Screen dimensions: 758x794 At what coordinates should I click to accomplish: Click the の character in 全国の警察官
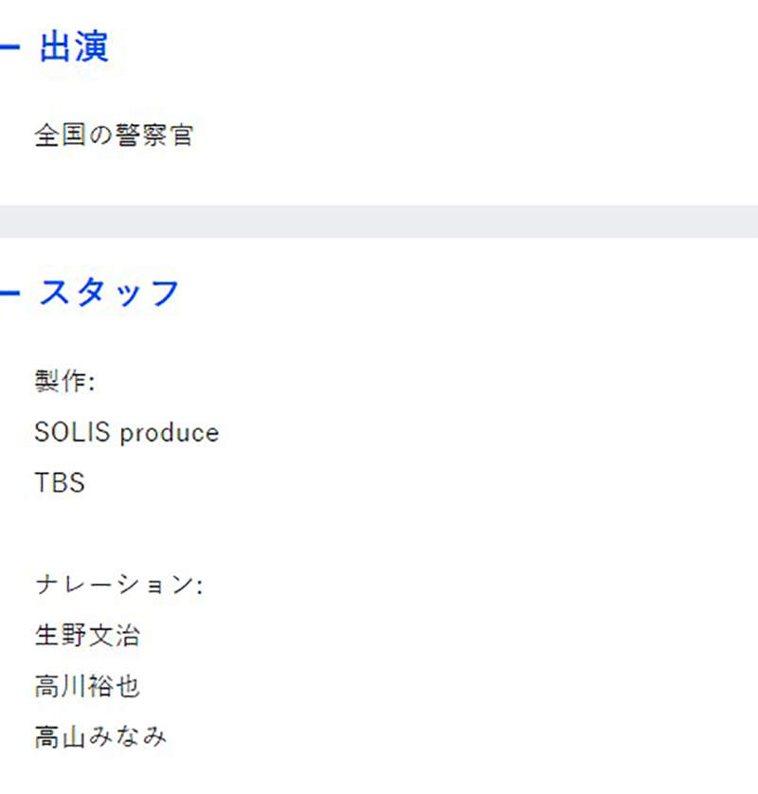pyautogui.click(x=100, y=135)
